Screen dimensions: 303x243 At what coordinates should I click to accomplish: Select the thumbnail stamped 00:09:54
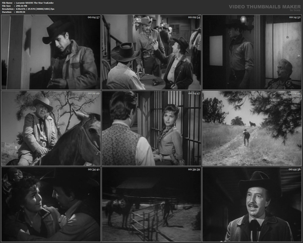pos(151,52)
